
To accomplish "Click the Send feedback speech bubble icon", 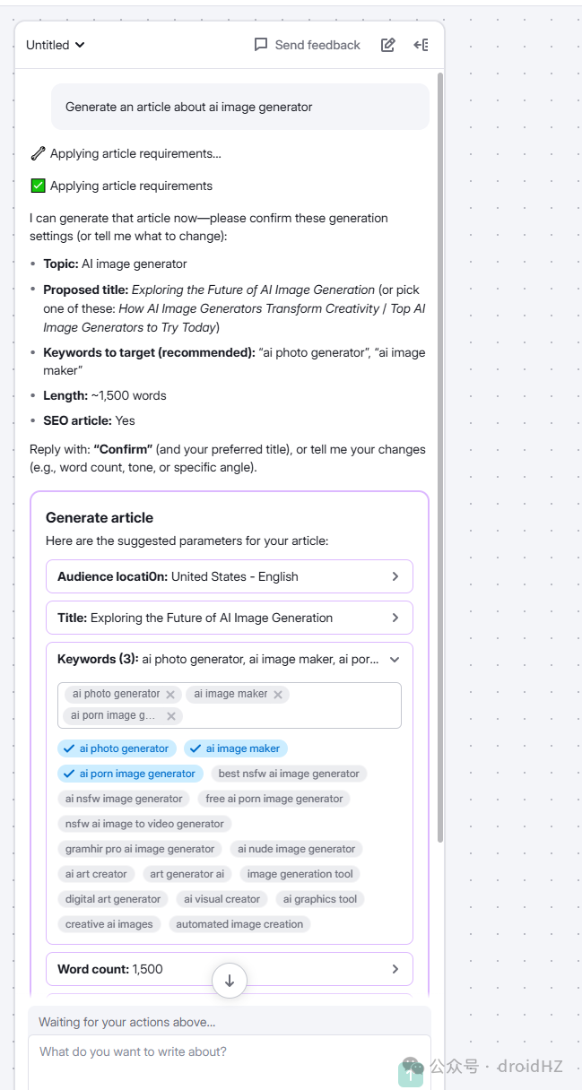I will pyautogui.click(x=261, y=45).
